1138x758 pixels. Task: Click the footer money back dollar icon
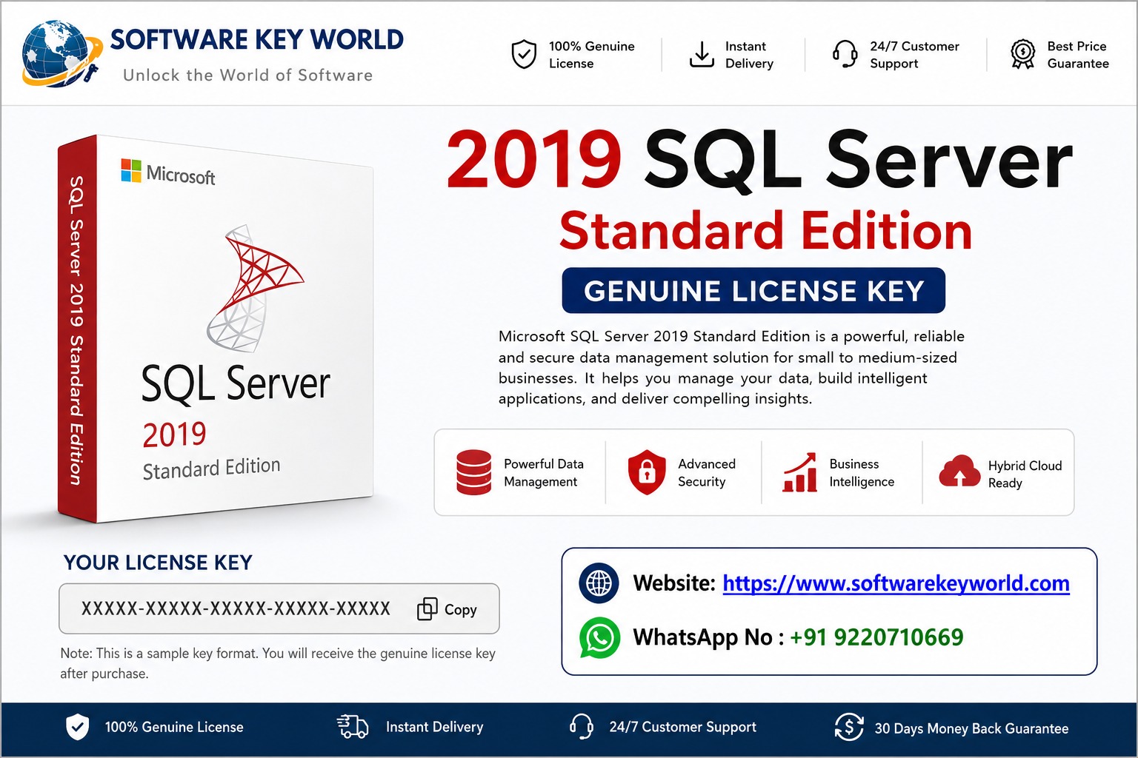(849, 727)
